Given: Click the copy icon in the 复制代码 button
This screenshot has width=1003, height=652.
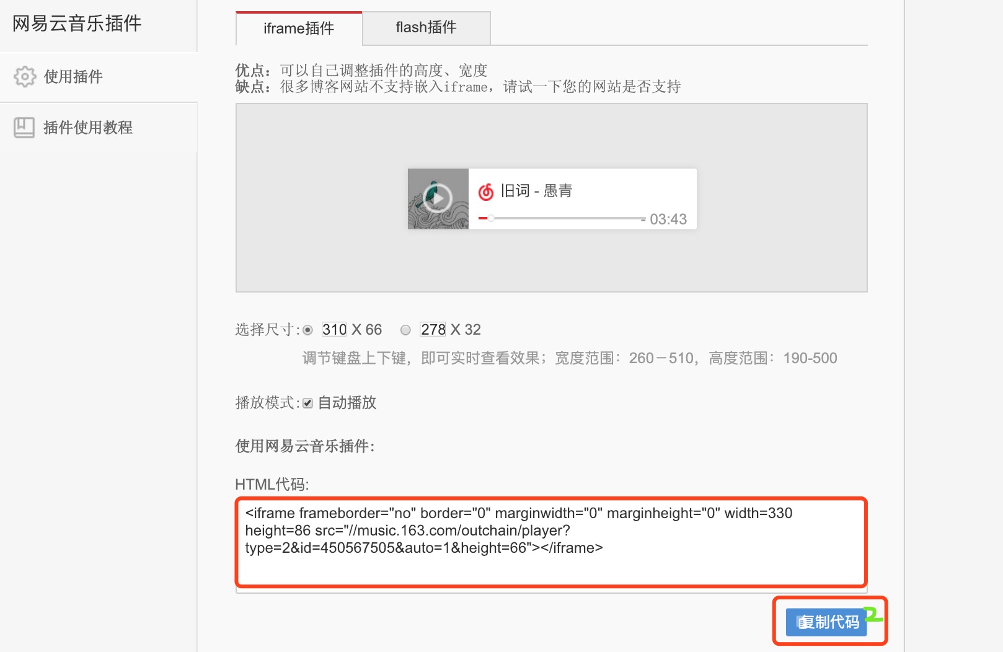Looking at the screenshot, I should pos(805,622).
